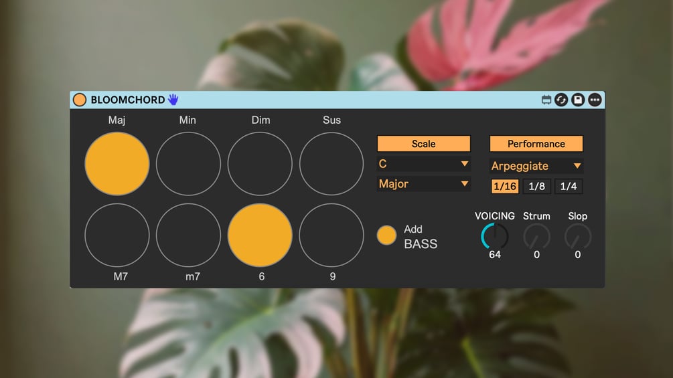Image resolution: width=673 pixels, height=378 pixels.
Task: Switch to the 1/4 rate tab
Action: 569,187
